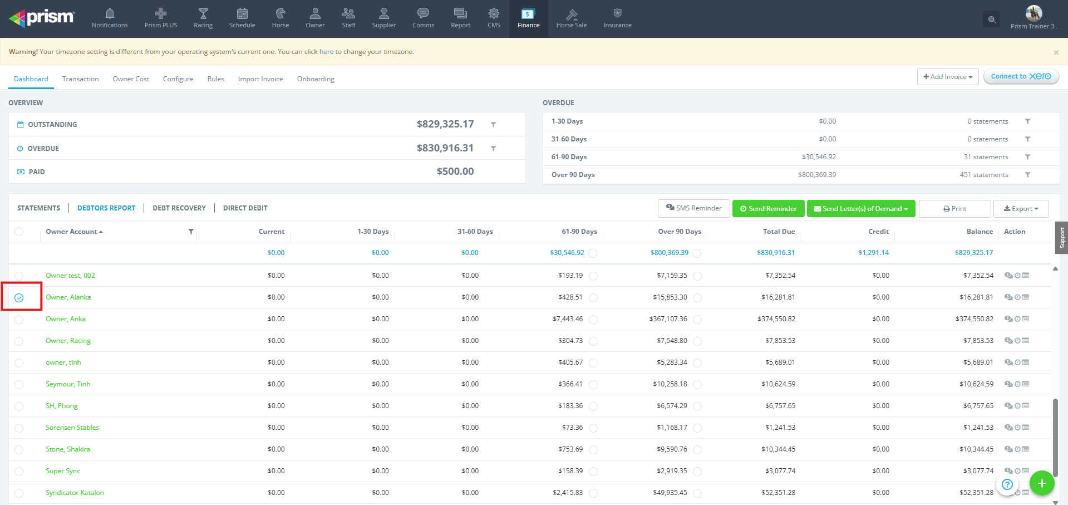Uncheck the Owner, Alanka row checkbox
Viewport: 1068px width, 505px height.
(x=19, y=298)
